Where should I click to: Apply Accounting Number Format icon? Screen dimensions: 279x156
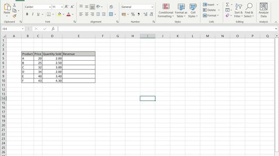[x=124, y=14]
